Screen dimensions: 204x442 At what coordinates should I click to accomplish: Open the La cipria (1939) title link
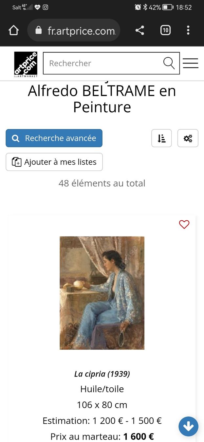tap(102, 374)
